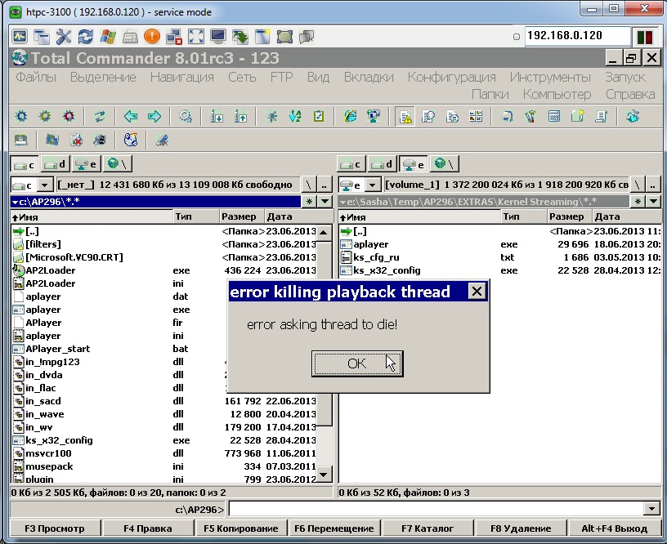Viewport: 667px width, 544px height.
Task: Select drive d in the right panel
Action: [382, 164]
